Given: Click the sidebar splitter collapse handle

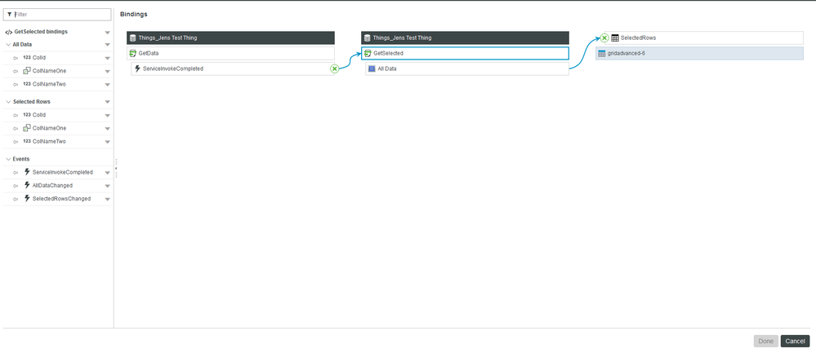Looking at the screenshot, I should [x=116, y=168].
